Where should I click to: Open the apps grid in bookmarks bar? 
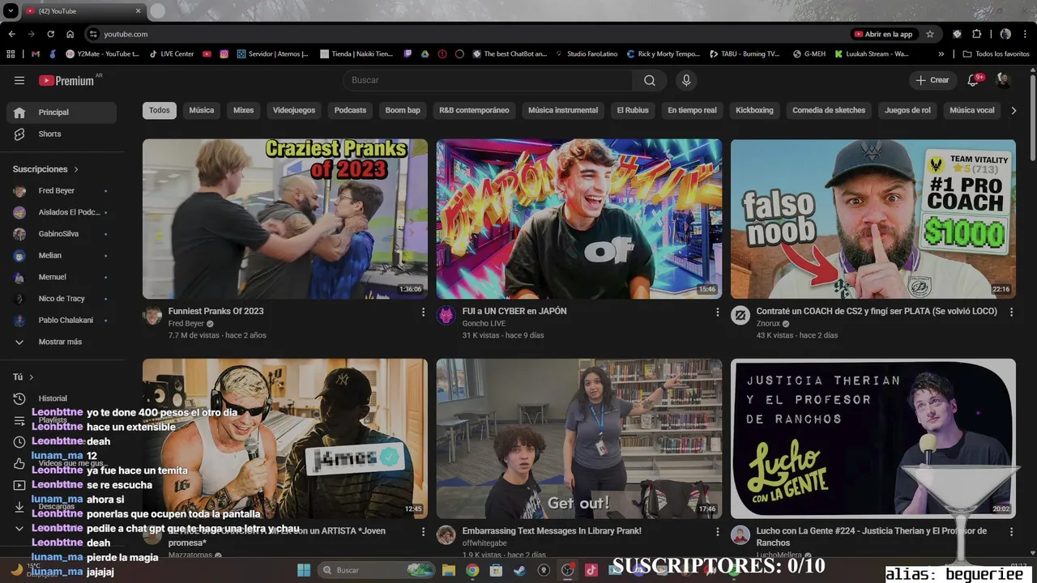pos(11,54)
